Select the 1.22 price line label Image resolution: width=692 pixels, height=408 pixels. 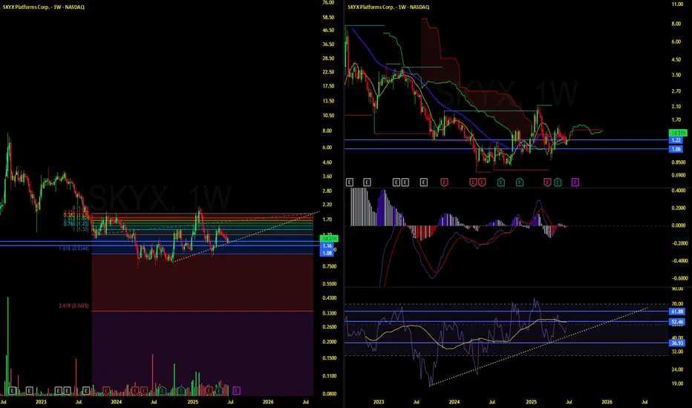[676, 140]
